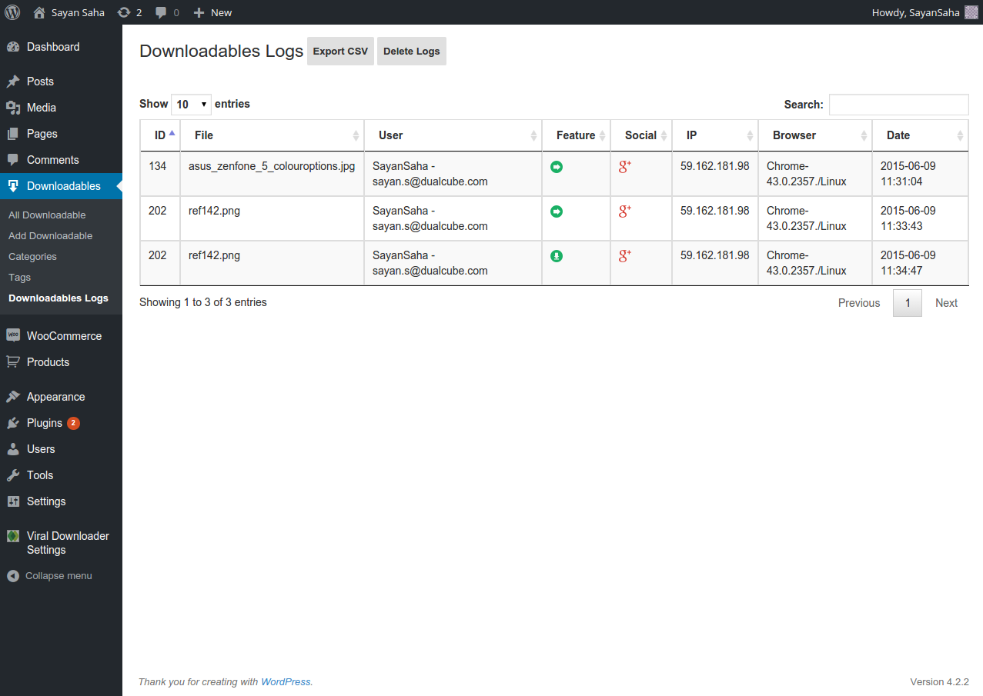Sort table by ID column header

[x=160, y=135]
